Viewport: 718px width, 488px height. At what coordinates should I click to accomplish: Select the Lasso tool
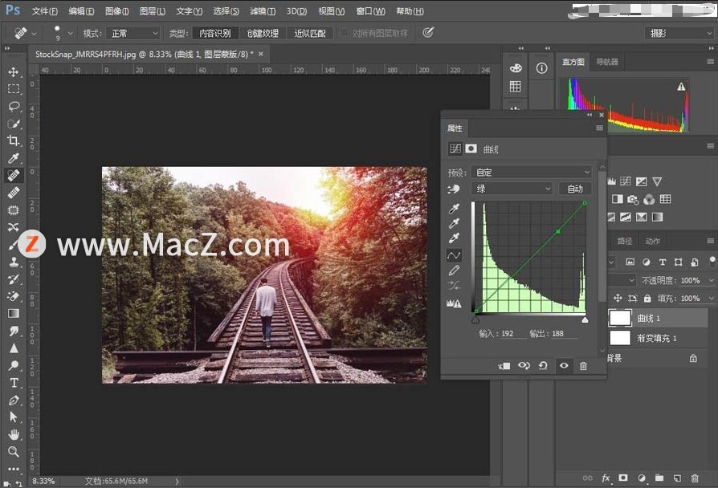coord(14,106)
